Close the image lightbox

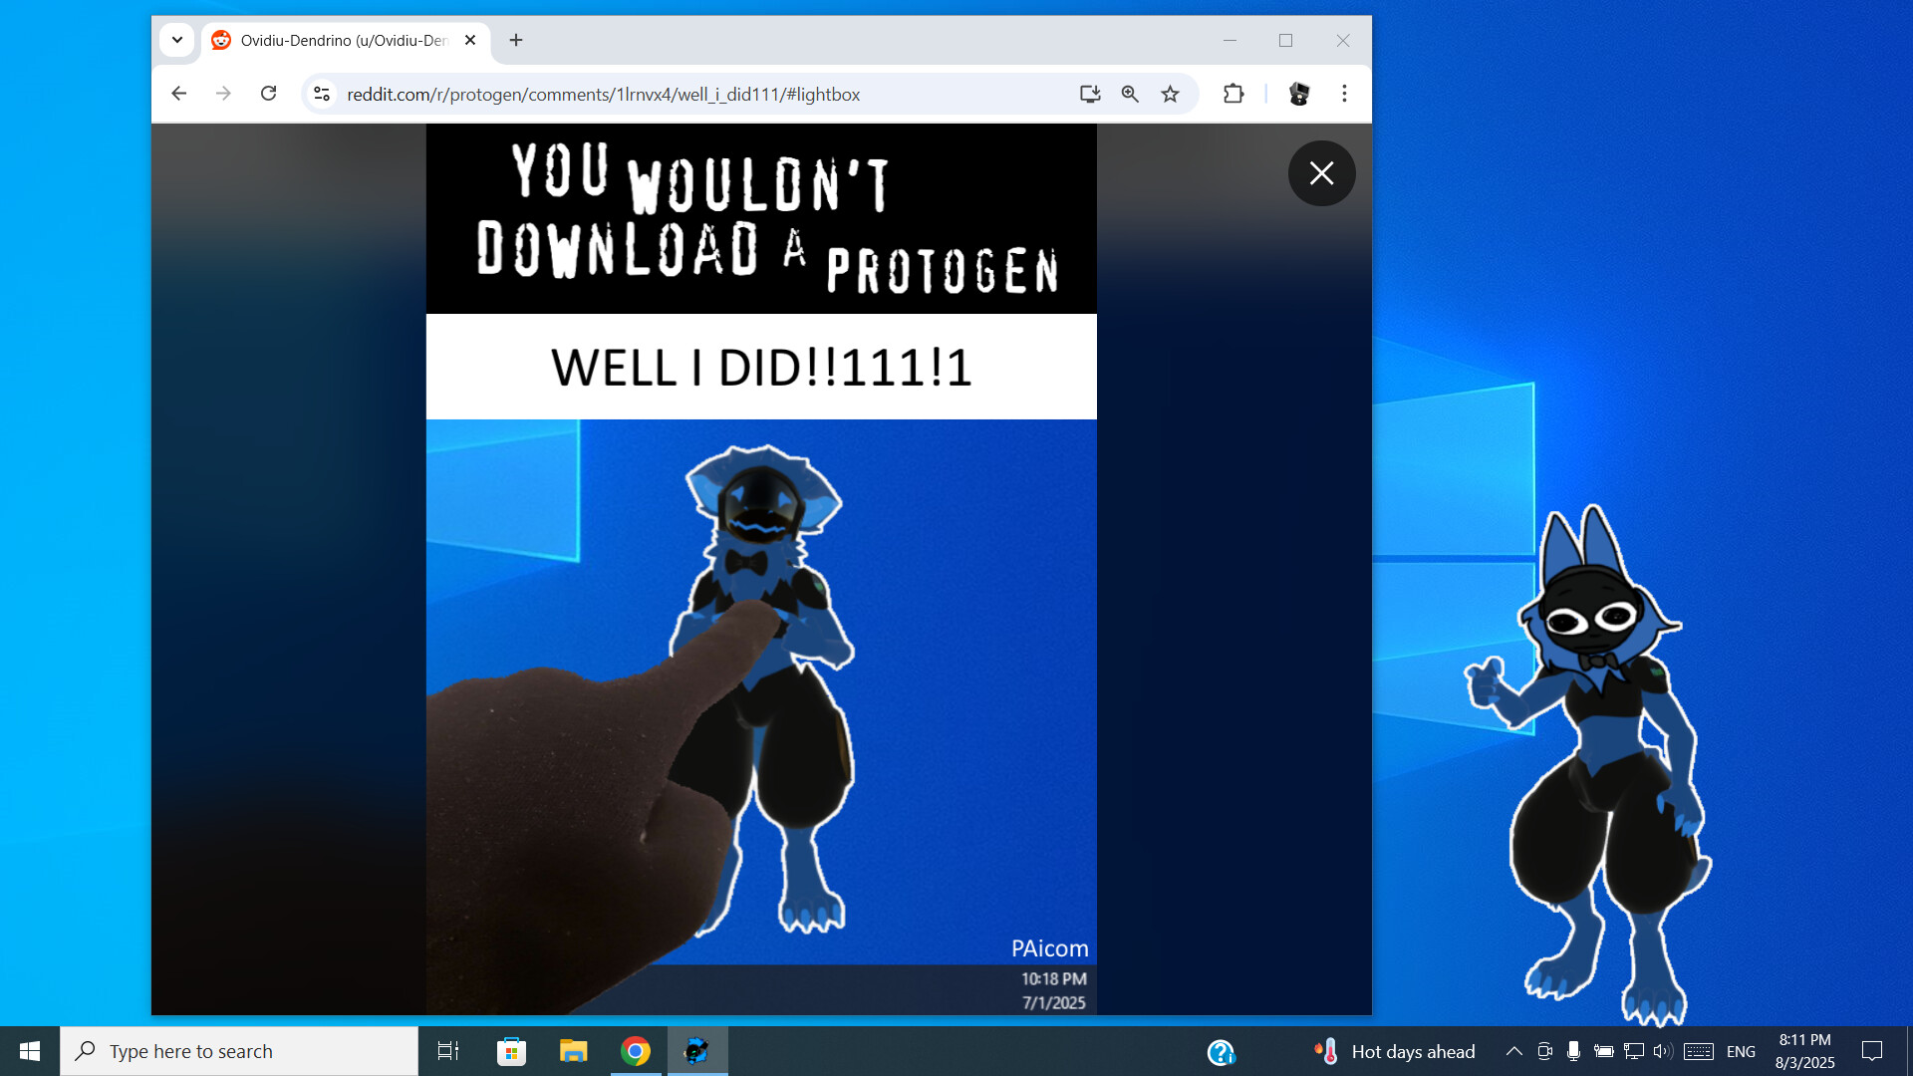pos(1321,173)
